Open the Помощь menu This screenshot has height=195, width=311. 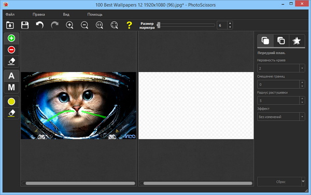(x=95, y=15)
